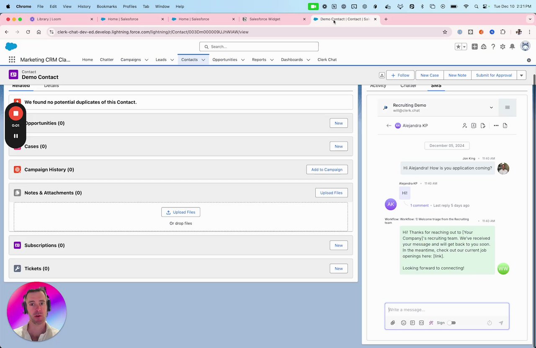Screen dimensions: 536x348
Task: Switch to the Activity tab
Action: point(378,86)
